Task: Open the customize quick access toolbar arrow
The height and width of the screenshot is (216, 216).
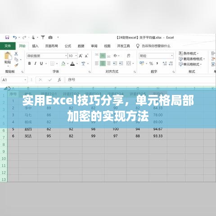Action: [58, 37]
